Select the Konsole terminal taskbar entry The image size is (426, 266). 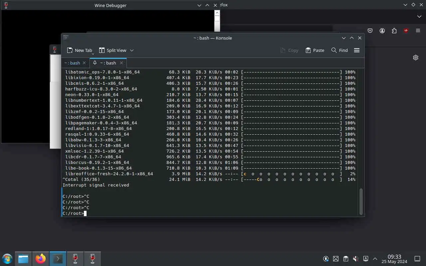(x=58, y=259)
